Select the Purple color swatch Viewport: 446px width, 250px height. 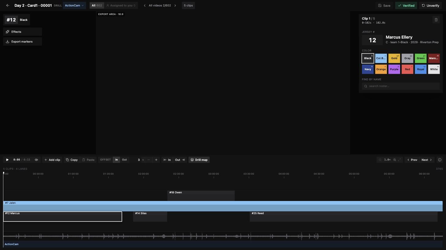click(x=394, y=69)
